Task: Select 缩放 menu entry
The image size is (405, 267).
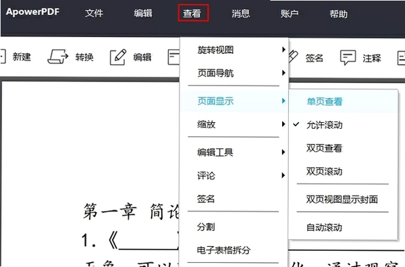Action: pyautogui.click(x=234, y=124)
